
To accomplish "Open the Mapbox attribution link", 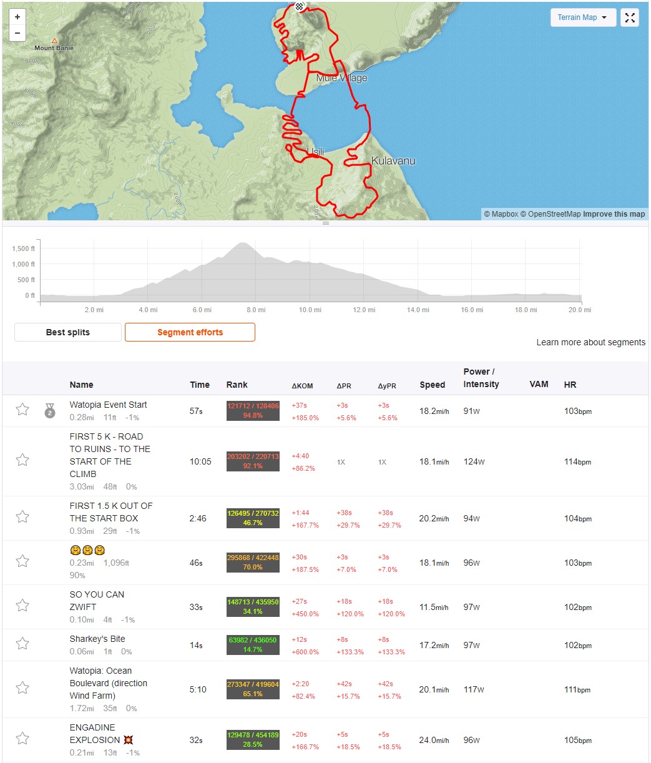I will point(501,214).
